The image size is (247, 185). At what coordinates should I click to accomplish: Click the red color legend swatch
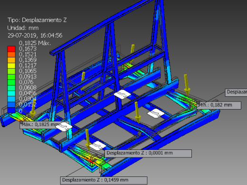click(11, 49)
